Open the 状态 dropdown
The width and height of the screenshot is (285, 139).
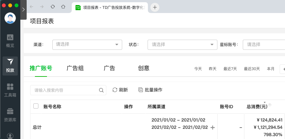182,45
